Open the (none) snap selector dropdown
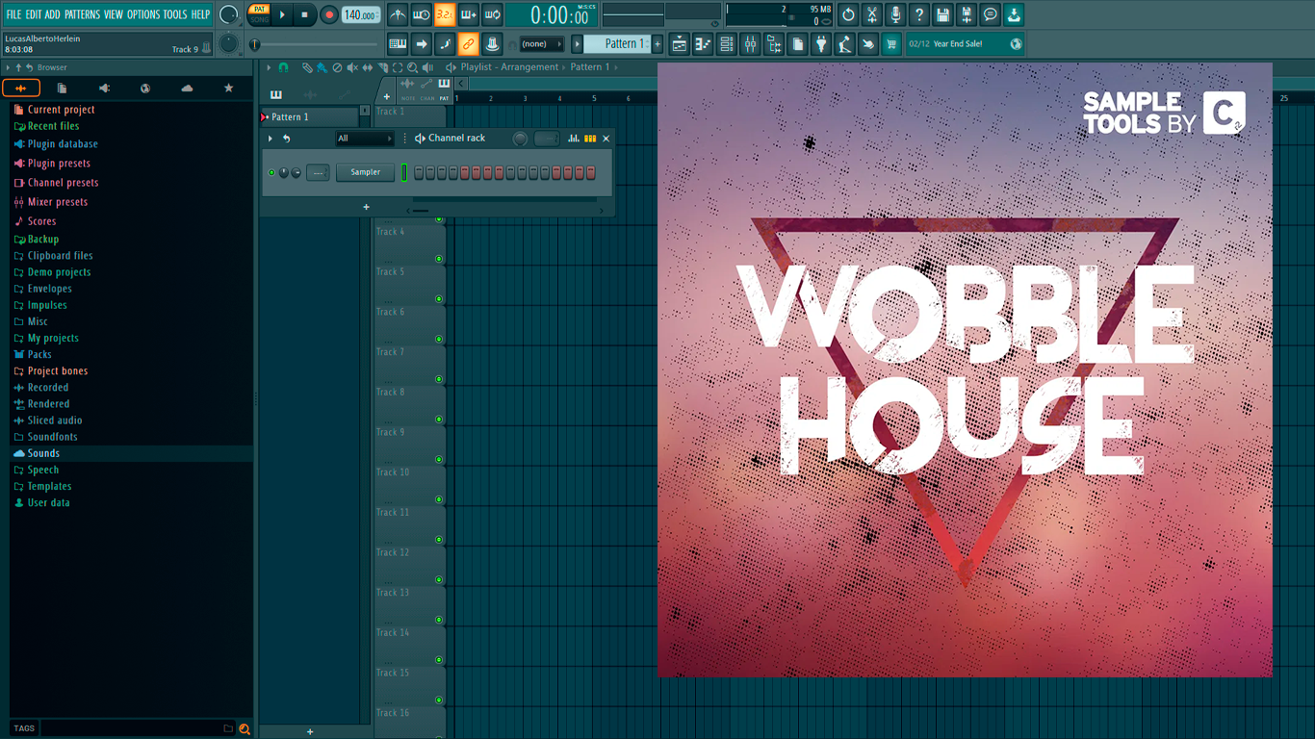This screenshot has height=739, width=1315. pyautogui.click(x=541, y=44)
